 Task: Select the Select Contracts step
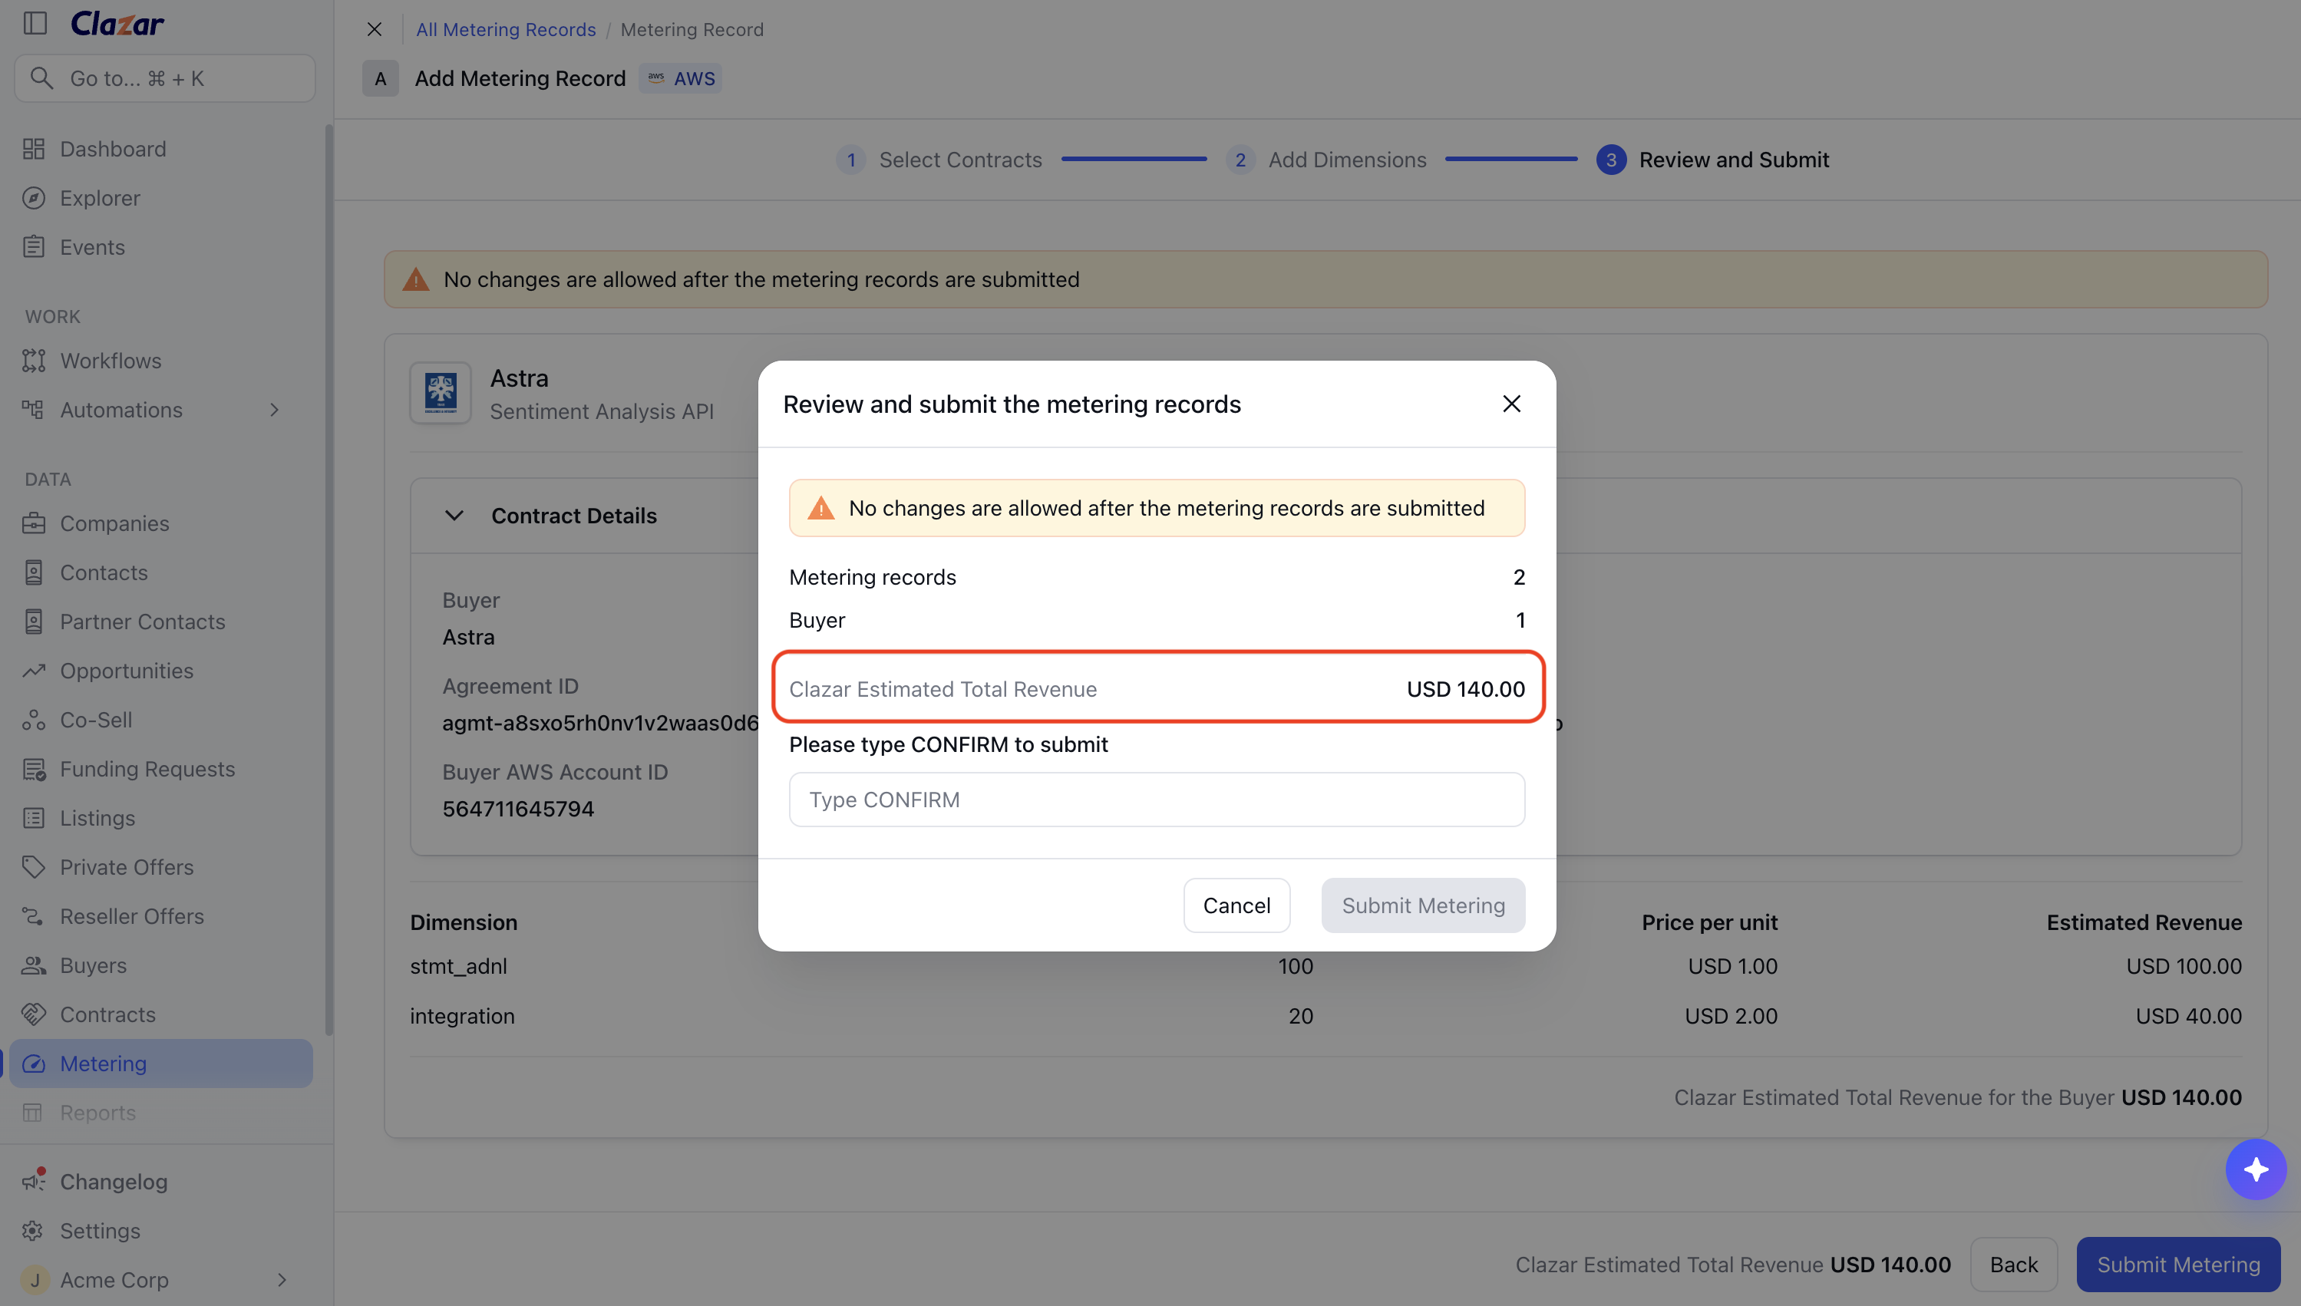939,160
